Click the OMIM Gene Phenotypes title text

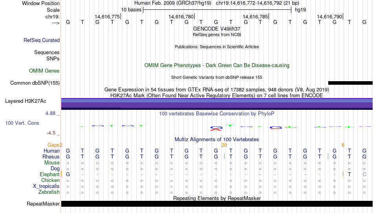(217, 66)
